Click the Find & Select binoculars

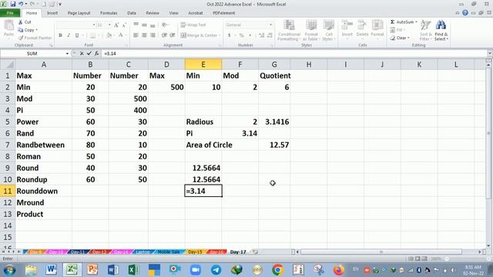441,25
